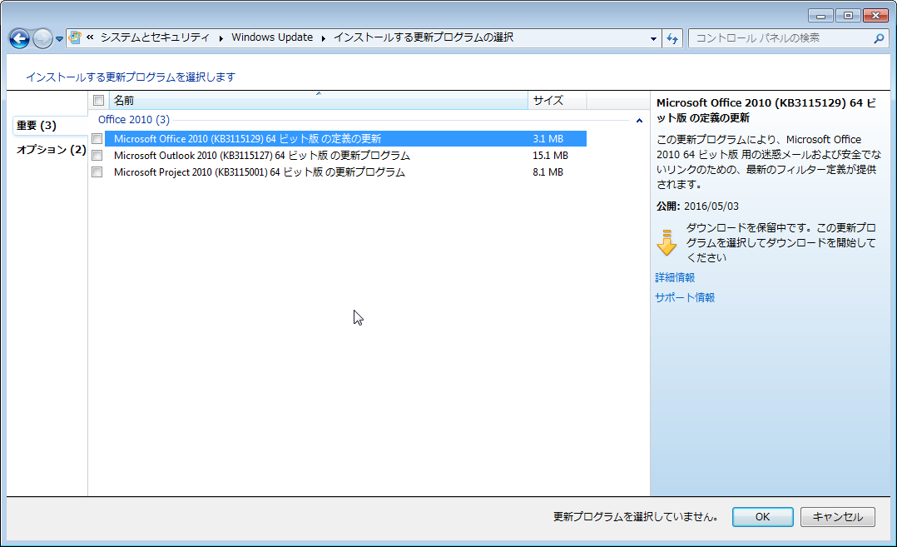
Task: Click the 15.1 MB size cell
Action: click(550, 156)
